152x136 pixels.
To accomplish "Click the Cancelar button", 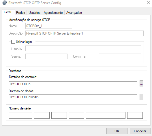I will (x=140, y=131).
